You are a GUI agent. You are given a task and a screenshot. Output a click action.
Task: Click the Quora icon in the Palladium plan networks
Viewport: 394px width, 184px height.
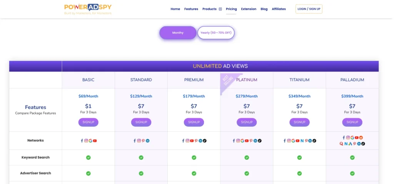click(x=341, y=144)
